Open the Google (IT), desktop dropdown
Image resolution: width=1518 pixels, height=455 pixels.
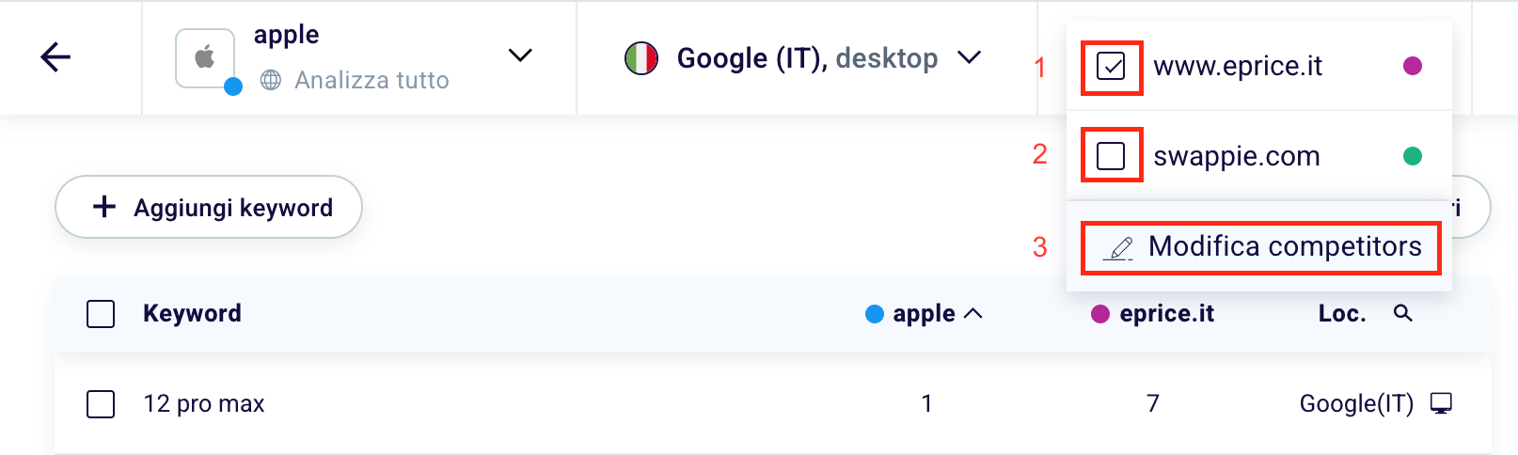pyautogui.click(x=969, y=58)
